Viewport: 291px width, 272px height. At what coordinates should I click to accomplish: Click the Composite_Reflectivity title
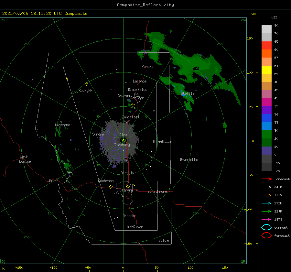click(145, 5)
